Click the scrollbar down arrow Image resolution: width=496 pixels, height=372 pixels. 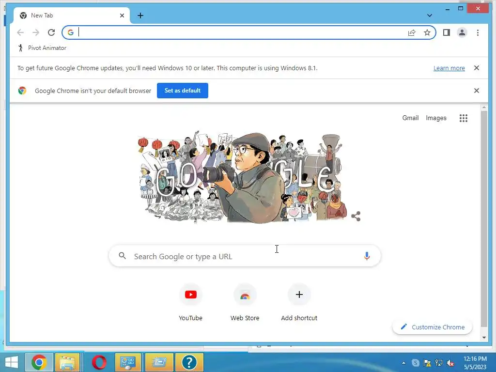484,338
